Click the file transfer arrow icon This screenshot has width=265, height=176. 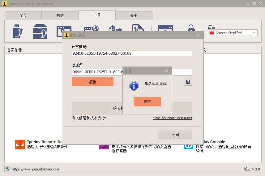[x=115, y=28]
